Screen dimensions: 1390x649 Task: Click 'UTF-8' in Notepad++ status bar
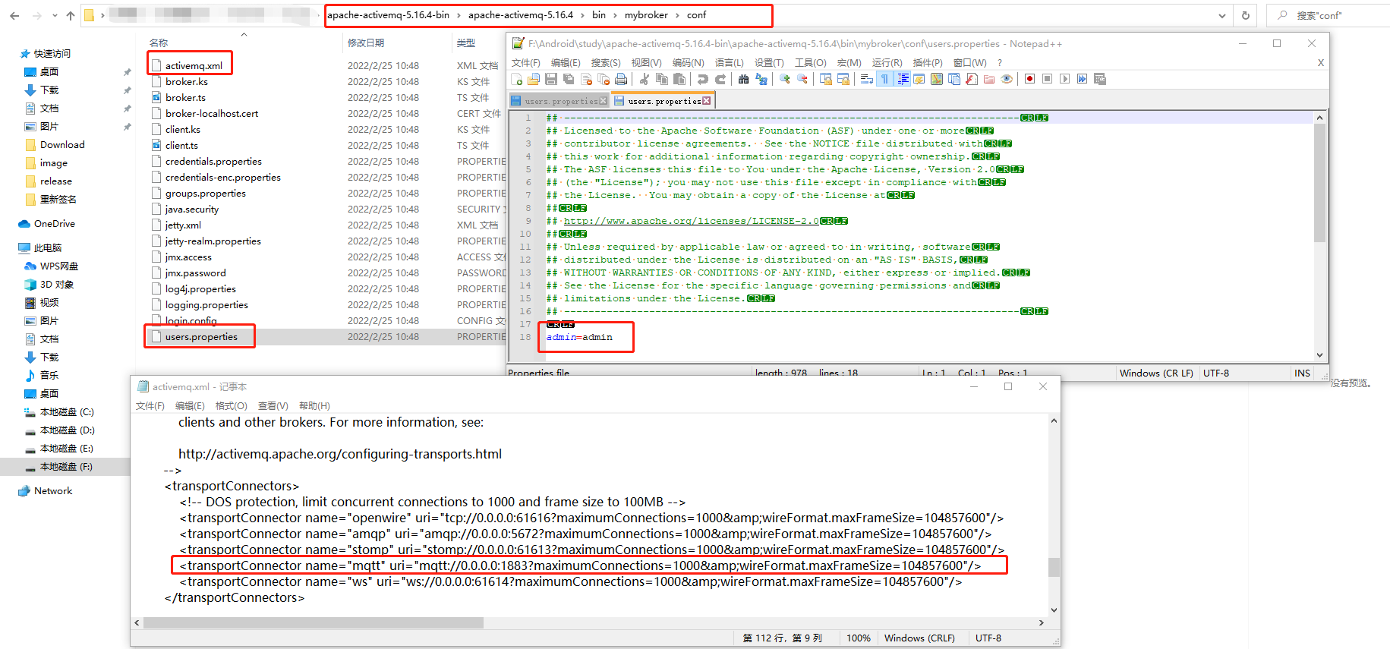coord(1216,373)
